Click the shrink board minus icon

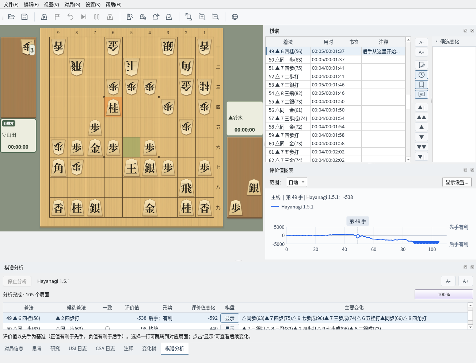click(215, 17)
